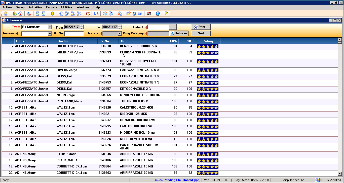The image size is (344, 183).
Task: Click the Rx form with checkmark icon
Action: pyautogui.click(x=44, y=14)
